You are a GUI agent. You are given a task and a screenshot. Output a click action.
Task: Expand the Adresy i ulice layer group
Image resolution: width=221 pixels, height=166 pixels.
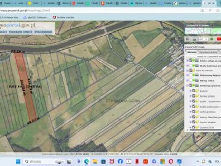[x=187, y=80]
